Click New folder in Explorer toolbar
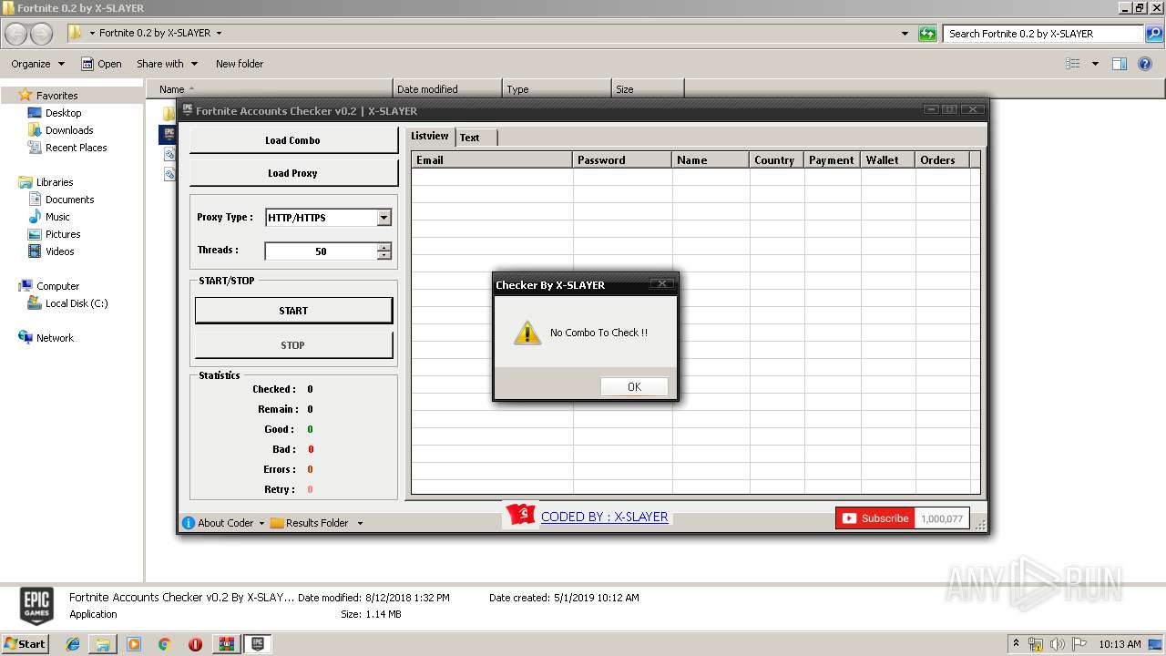1166x656 pixels. coord(240,64)
